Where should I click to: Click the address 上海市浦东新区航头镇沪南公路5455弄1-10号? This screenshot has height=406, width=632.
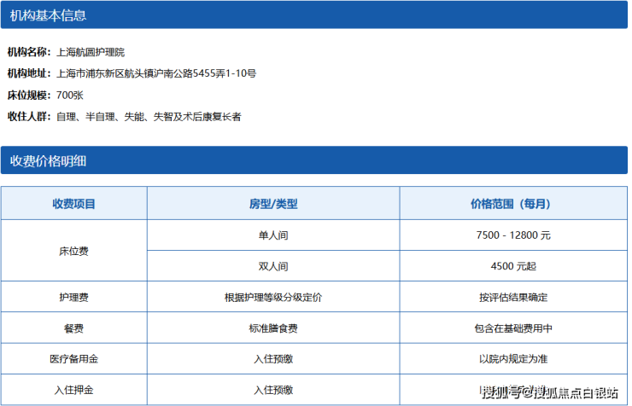156,73
